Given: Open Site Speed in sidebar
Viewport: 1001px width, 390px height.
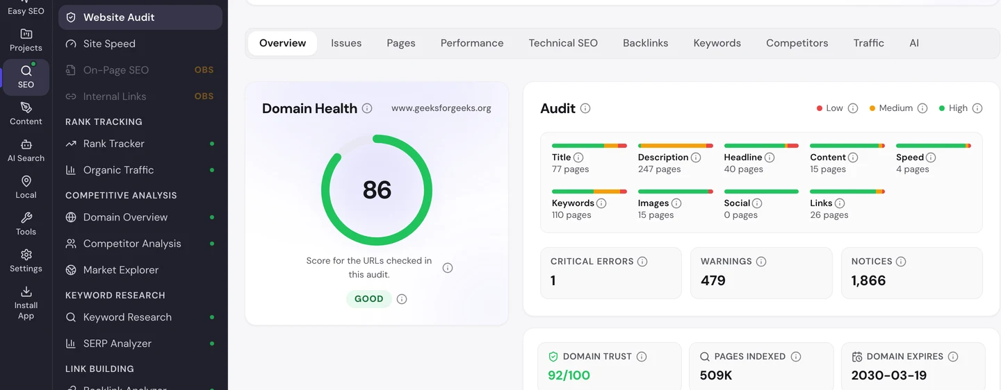Looking at the screenshot, I should click(x=140, y=44).
